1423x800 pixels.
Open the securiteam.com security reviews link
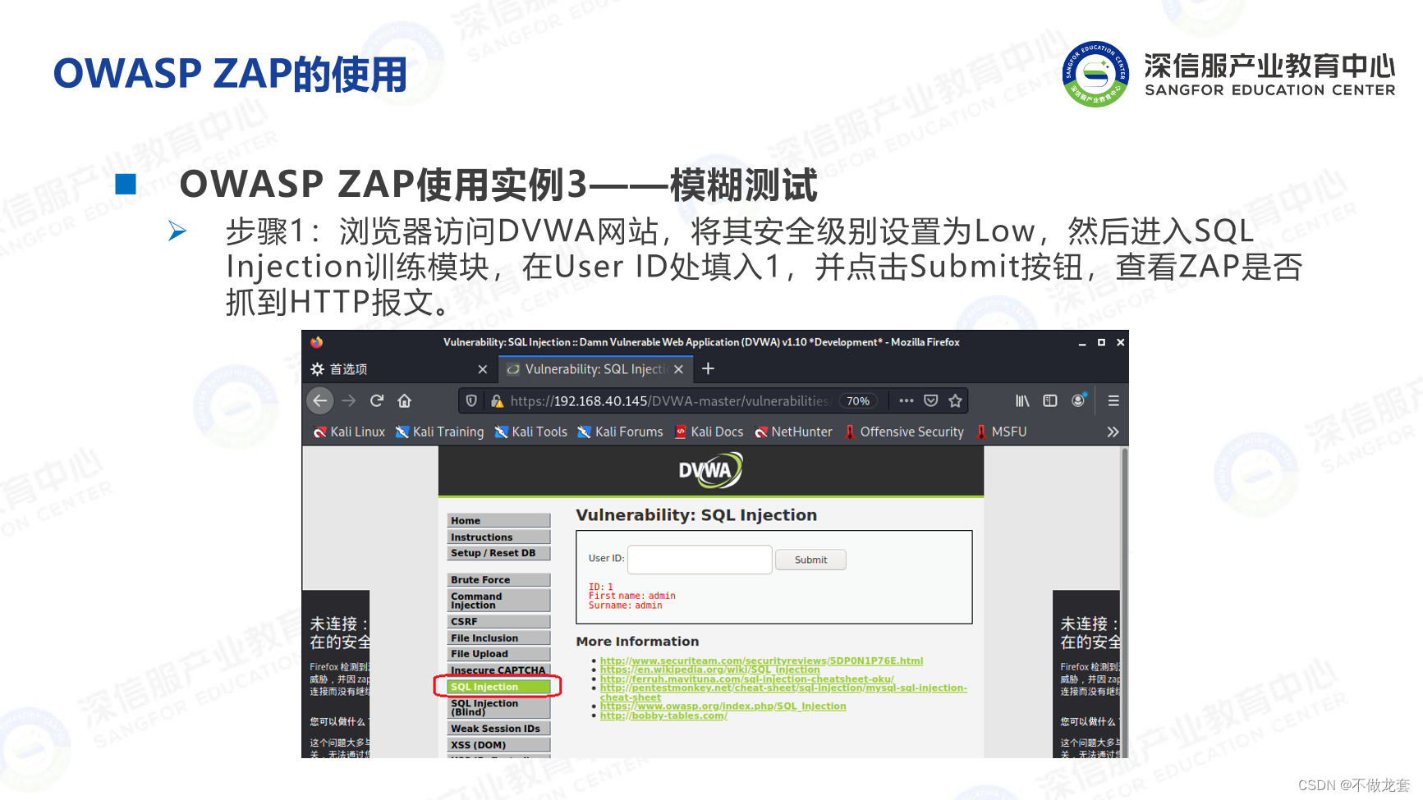click(x=761, y=661)
